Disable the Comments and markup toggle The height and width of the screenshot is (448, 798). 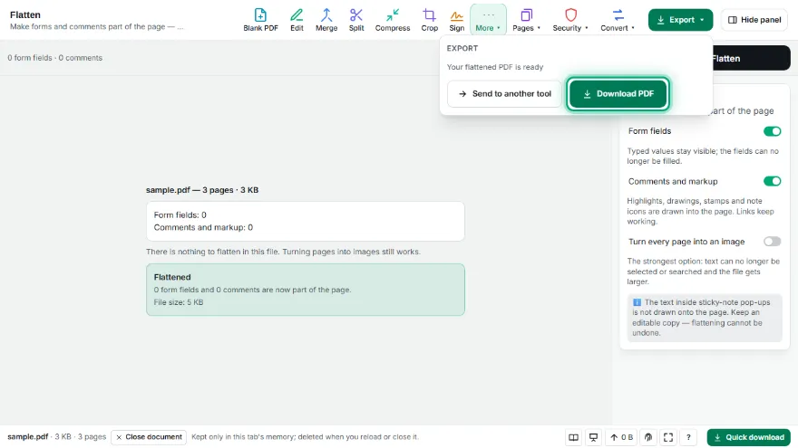772,181
